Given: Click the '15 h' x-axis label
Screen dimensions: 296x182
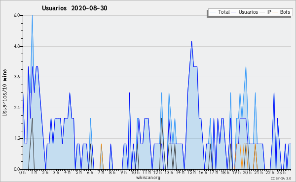Looking at the screenshot, I should coord(191,172).
